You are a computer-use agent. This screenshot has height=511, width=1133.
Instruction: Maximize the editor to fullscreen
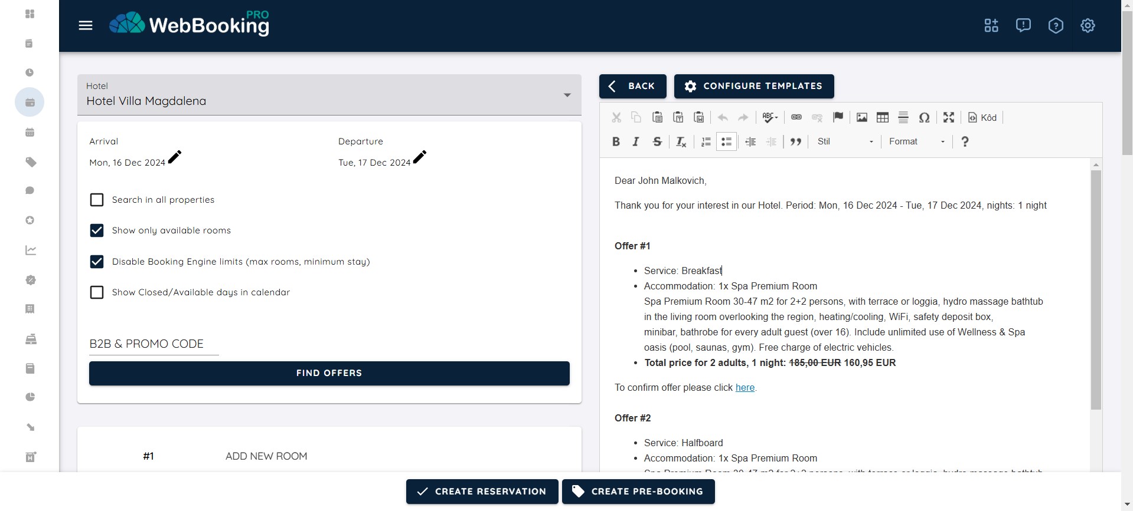click(x=948, y=117)
